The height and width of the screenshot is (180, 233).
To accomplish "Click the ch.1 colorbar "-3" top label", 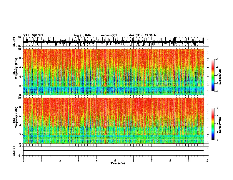I will pos(217,59).
